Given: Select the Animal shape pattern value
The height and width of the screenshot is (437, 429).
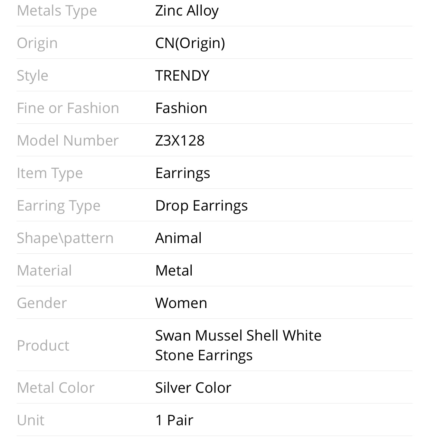Looking at the screenshot, I should (x=178, y=238).
